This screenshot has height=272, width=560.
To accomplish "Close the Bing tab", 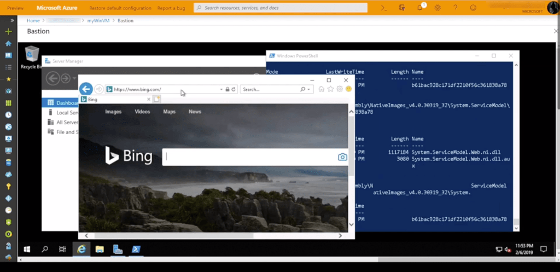I will [149, 100].
